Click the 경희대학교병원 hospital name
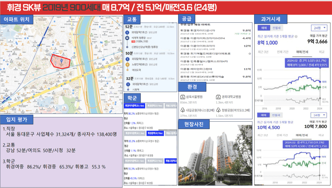The width and height of the screenshot is (332, 188). click(231, 97)
